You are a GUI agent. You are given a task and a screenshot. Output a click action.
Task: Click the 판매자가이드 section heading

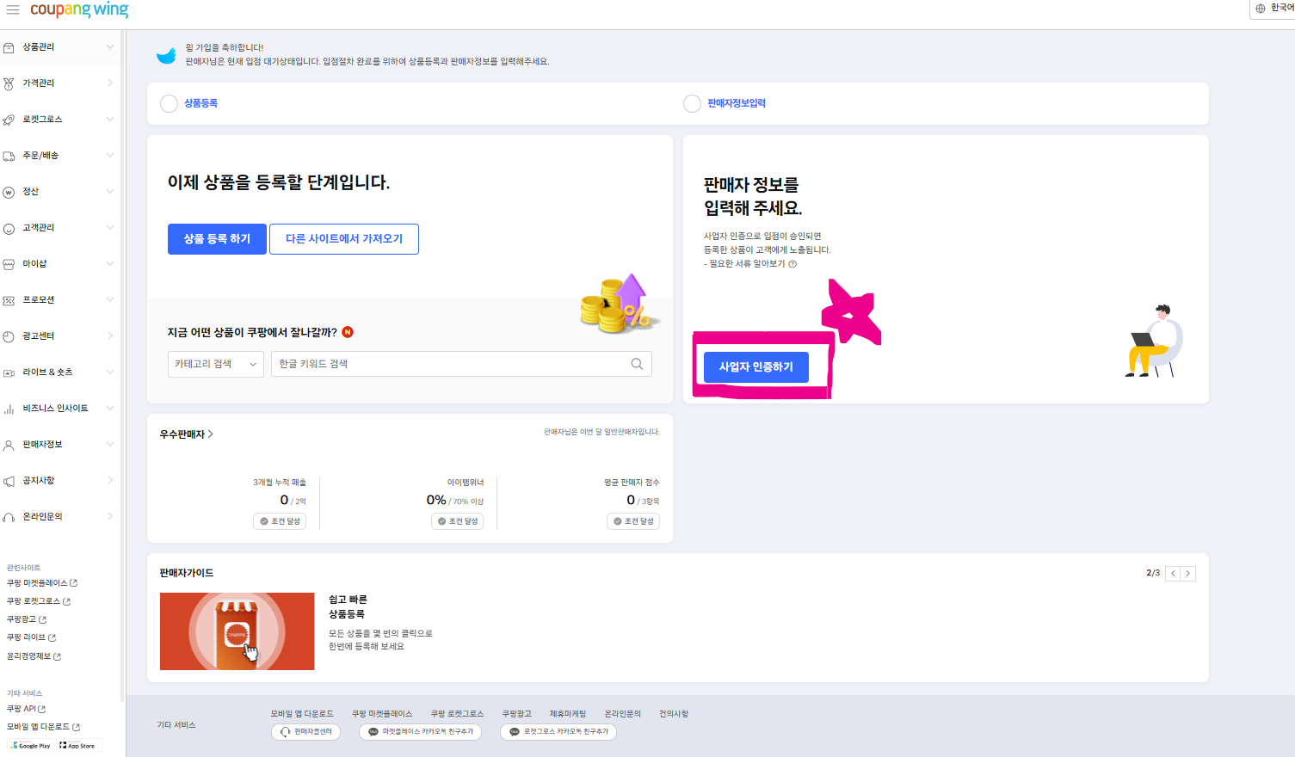187,573
